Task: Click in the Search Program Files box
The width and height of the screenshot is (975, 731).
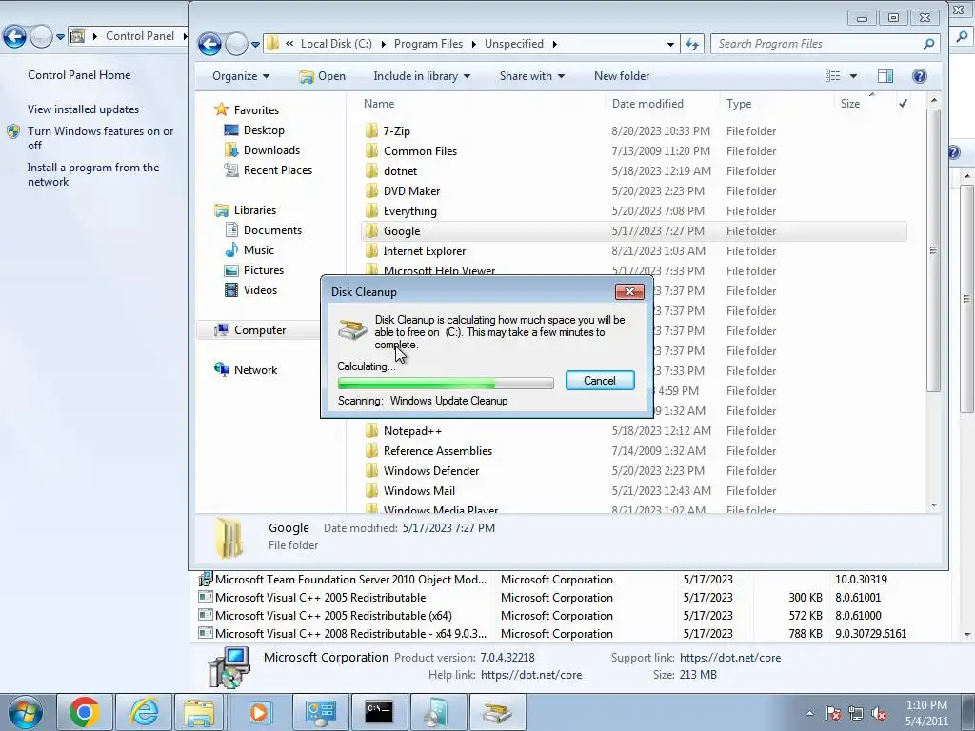Action: pyautogui.click(x=815, y=44)
